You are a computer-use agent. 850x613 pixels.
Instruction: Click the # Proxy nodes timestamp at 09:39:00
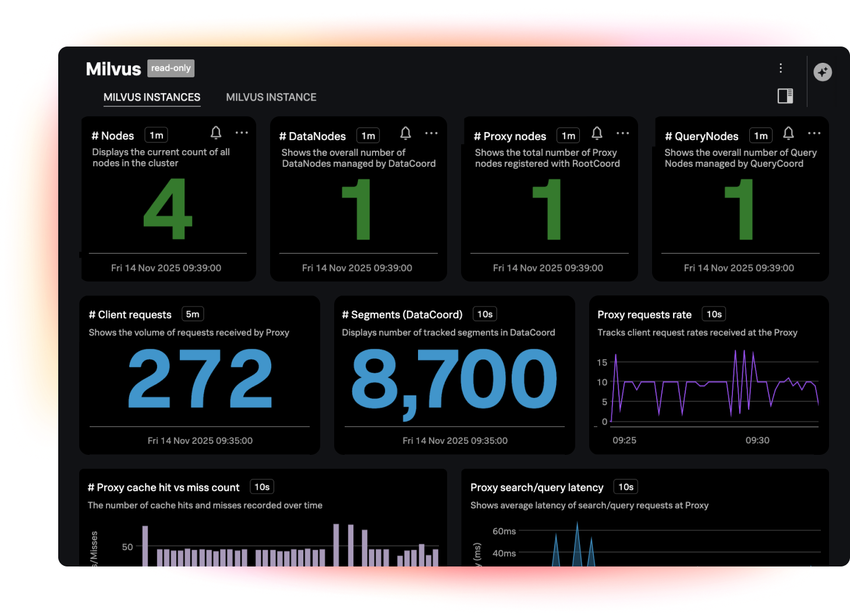point(548,268)
